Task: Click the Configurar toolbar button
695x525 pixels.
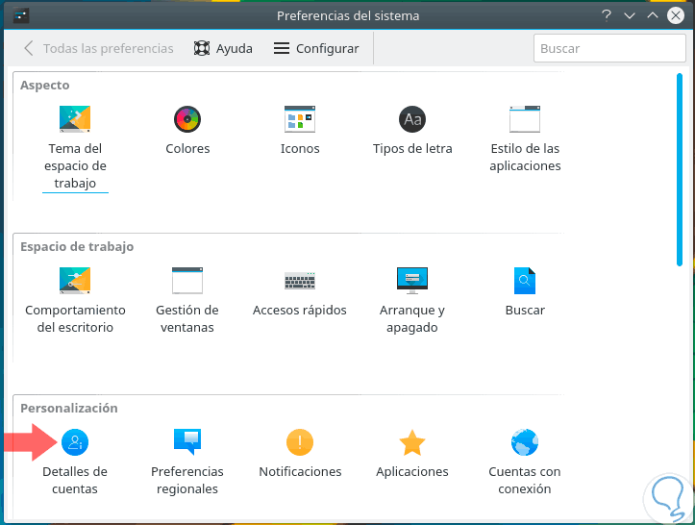Action: tap(316, 48)
